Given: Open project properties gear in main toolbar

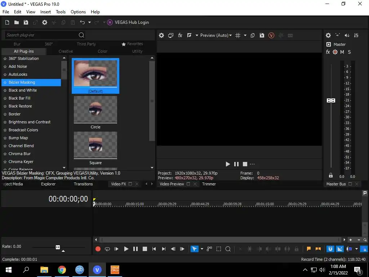Looking at the screenshot, I should [x=44, y=22].
